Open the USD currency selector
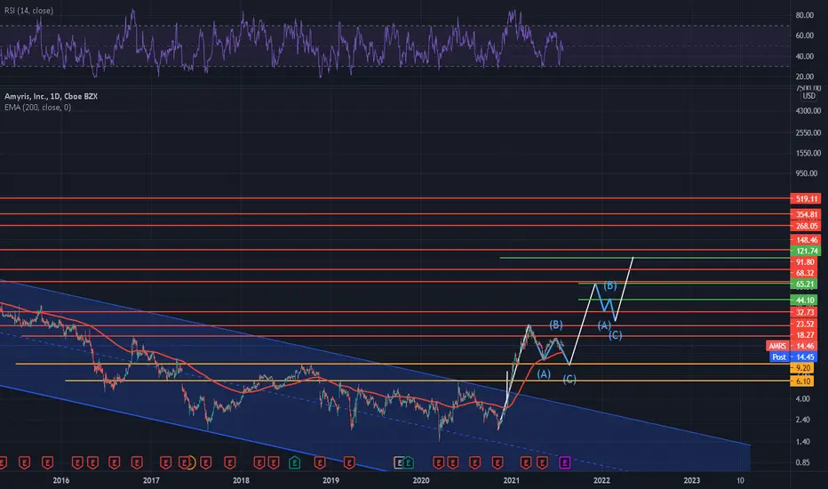828x489 pixels. click(808, 96)
